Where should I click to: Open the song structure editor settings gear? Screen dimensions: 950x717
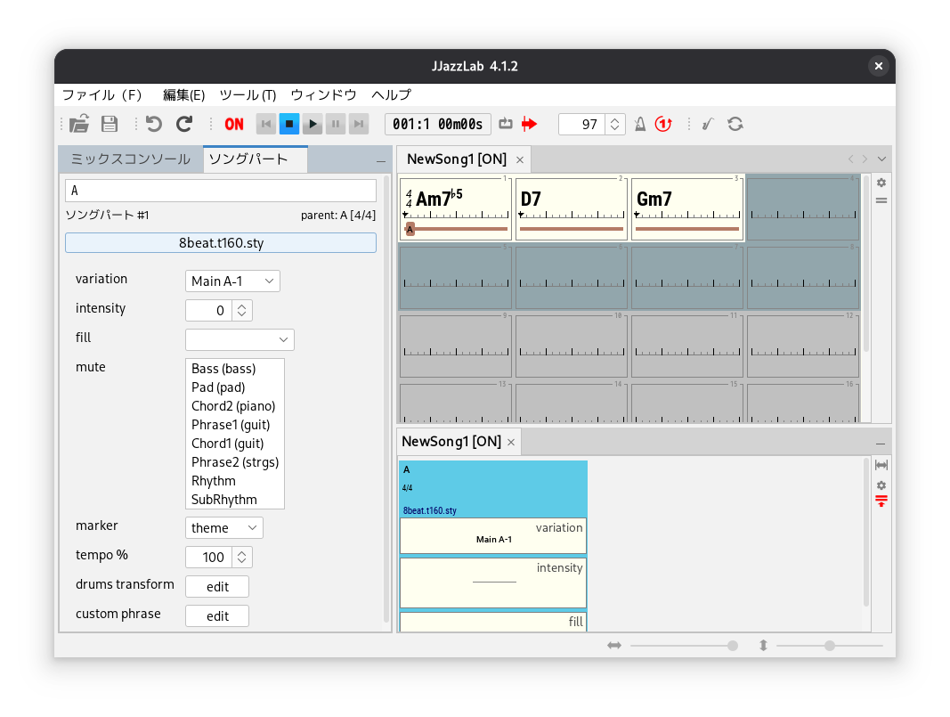point(881,485)
